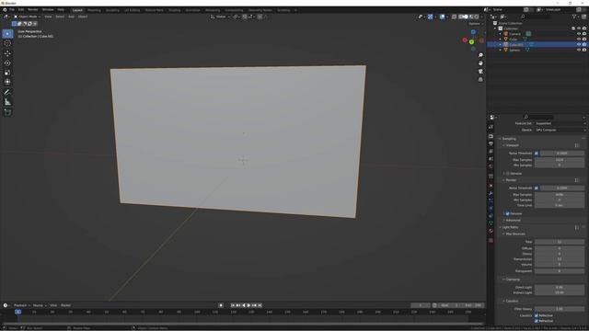
Task: Switch to the Sculpting workspace tab
Action: point(112,10)
